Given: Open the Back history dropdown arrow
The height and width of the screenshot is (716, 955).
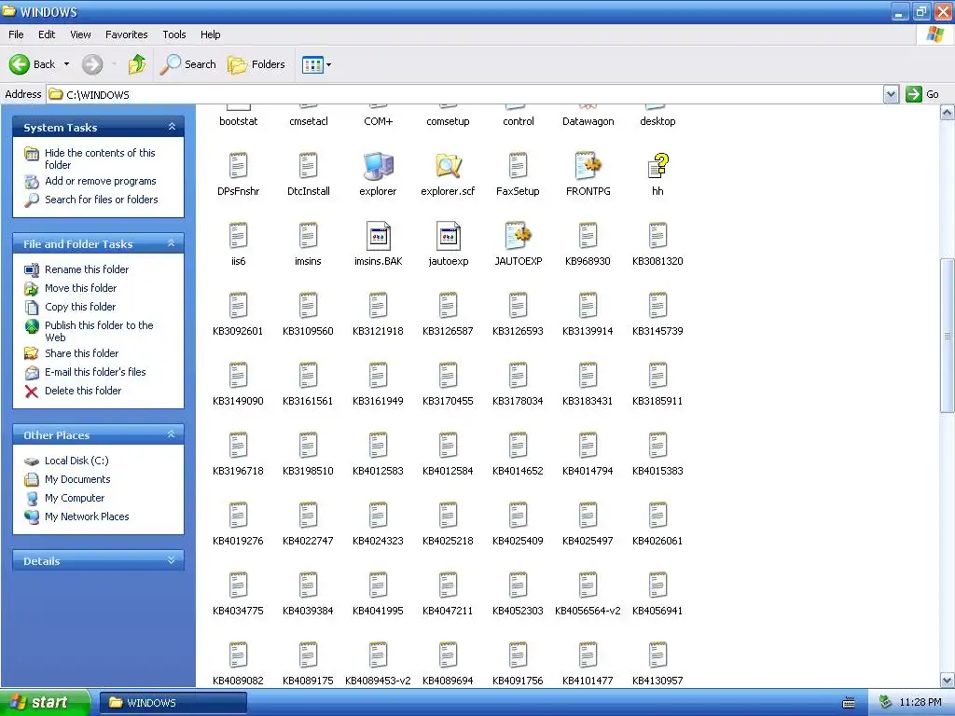Looking at the screenshot, I should 66,64.
